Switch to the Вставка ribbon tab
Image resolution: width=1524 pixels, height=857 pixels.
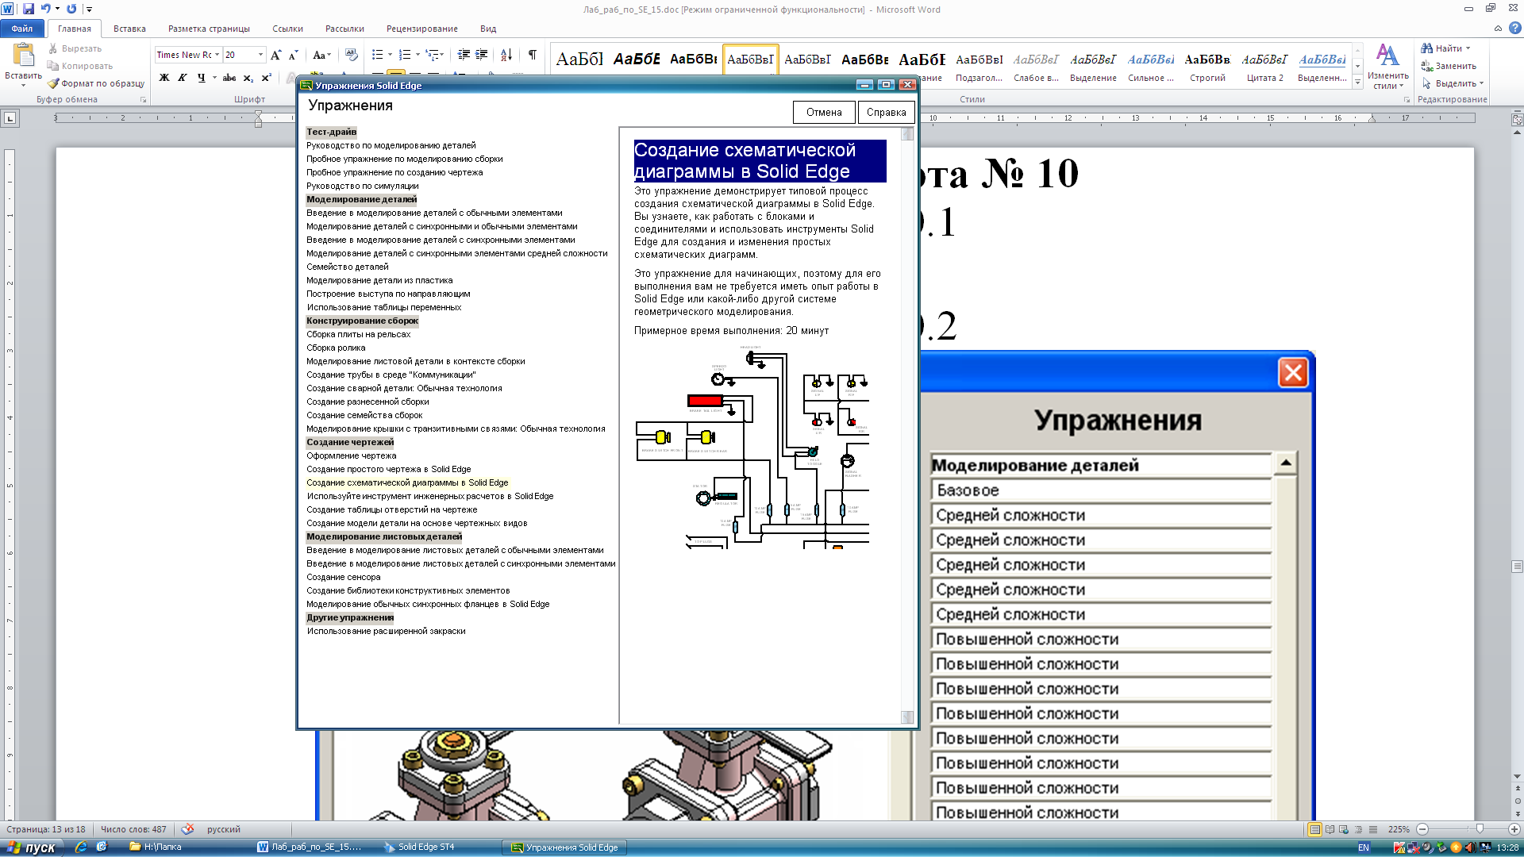(129, 29)
